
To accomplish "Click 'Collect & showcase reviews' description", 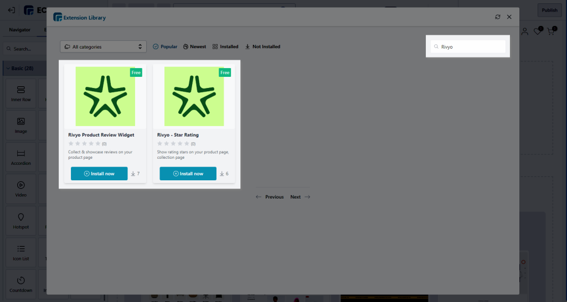I will click(x=100, y=155).
